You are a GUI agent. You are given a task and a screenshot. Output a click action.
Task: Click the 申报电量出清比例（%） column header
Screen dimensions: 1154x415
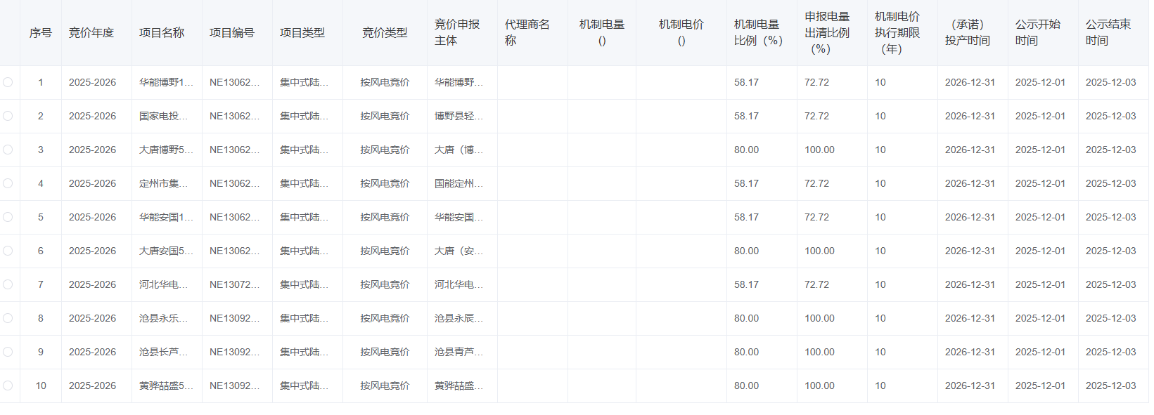click(827, 33)
